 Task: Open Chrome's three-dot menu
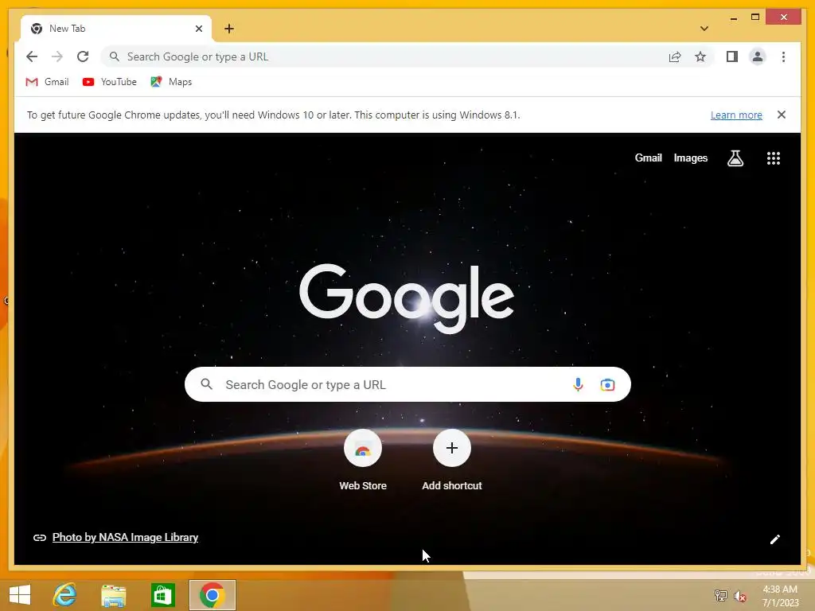click(783, 56)
